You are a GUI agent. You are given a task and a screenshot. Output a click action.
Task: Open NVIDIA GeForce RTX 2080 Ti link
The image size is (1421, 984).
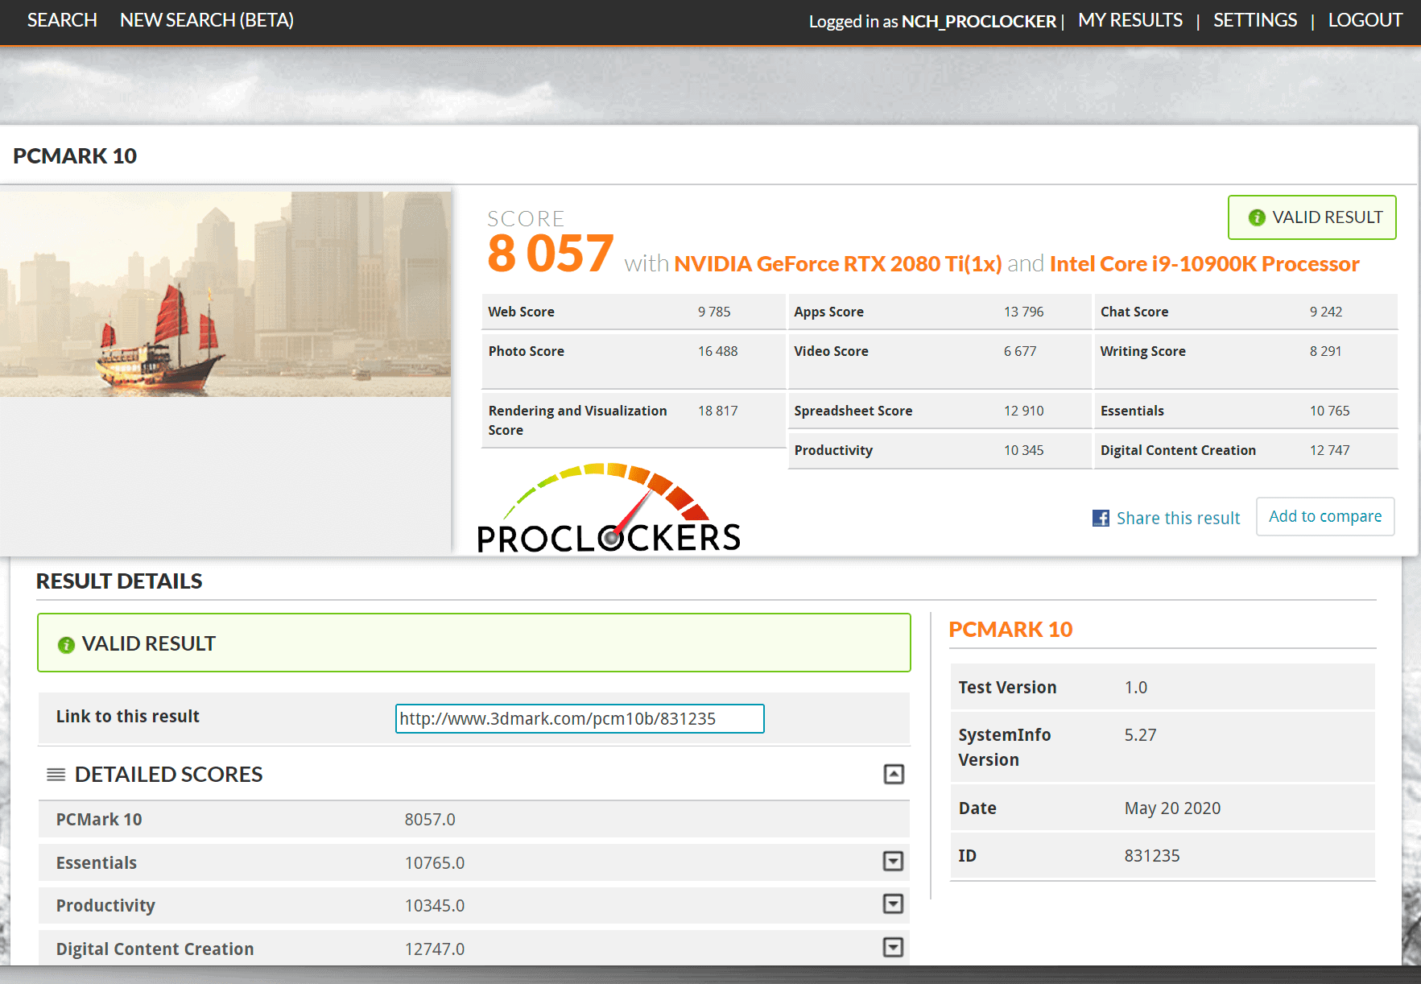click(838, 264)
